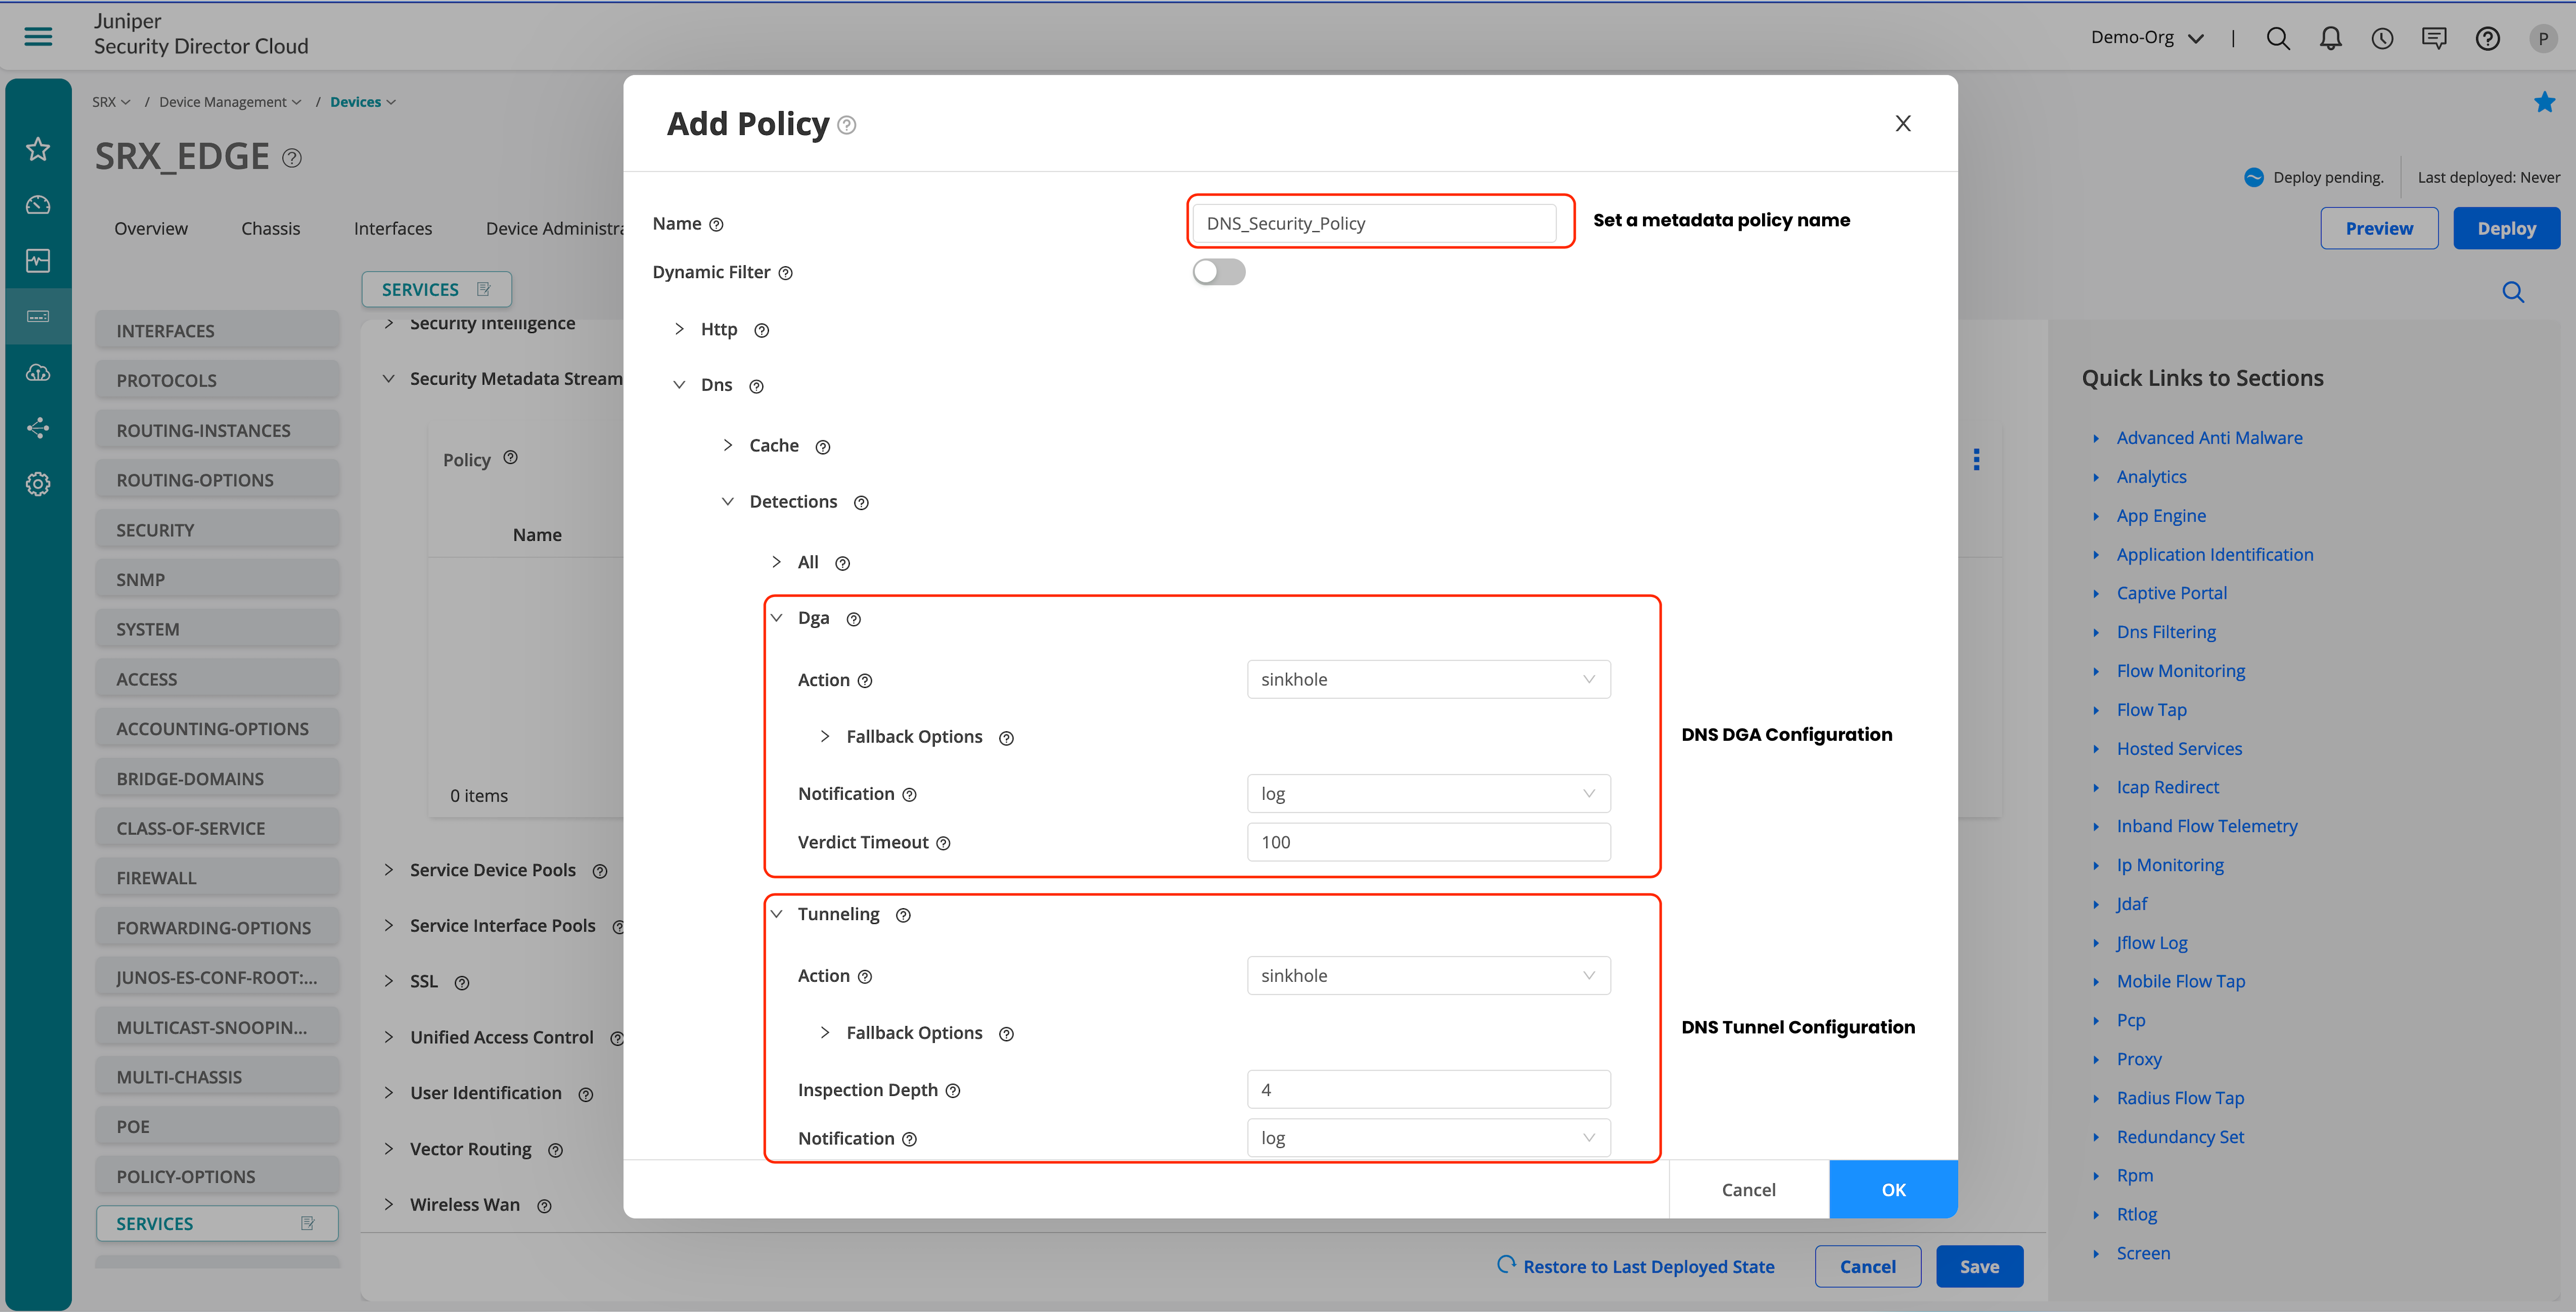Collapse the Detections section

728,501
